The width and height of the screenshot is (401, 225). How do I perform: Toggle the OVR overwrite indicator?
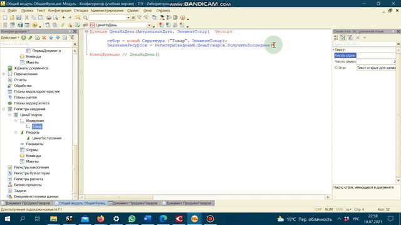click(339, 209)
